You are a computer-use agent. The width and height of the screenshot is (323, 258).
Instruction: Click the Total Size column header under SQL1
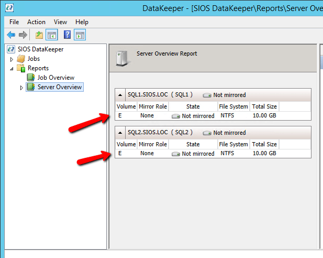(x=264, y=106)
